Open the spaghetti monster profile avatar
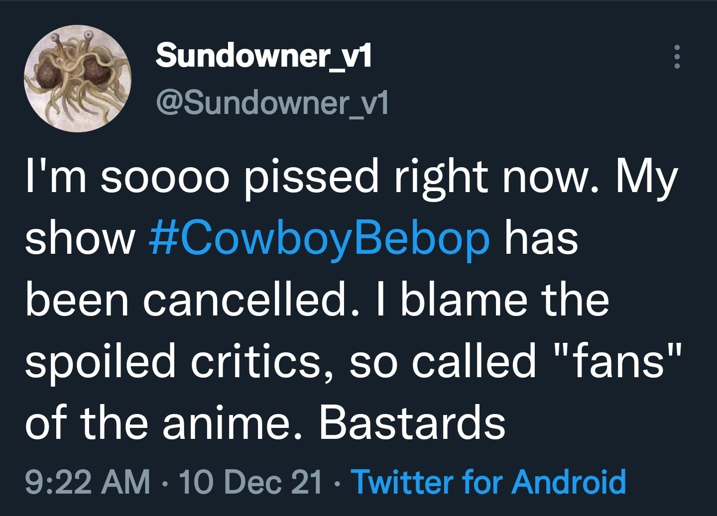 77,79
